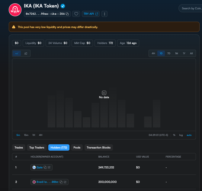This screenshot has width=202, height=191.
Task: Copy the Gate holder address
Action: (45, 167)
